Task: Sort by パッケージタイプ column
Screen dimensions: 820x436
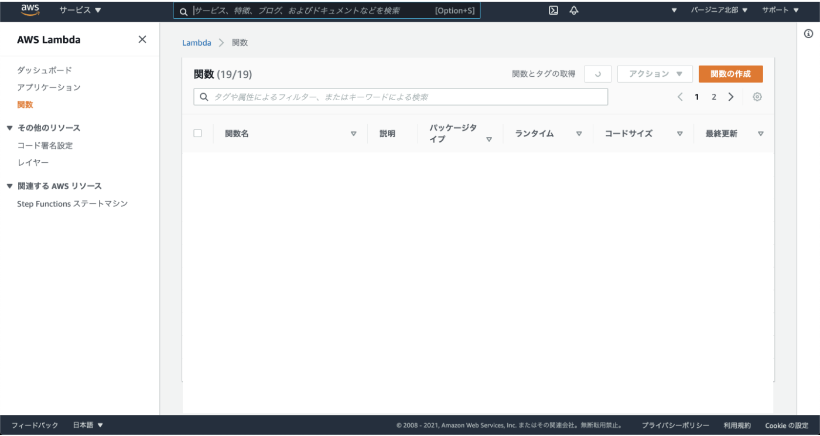Action: [489, 139]
